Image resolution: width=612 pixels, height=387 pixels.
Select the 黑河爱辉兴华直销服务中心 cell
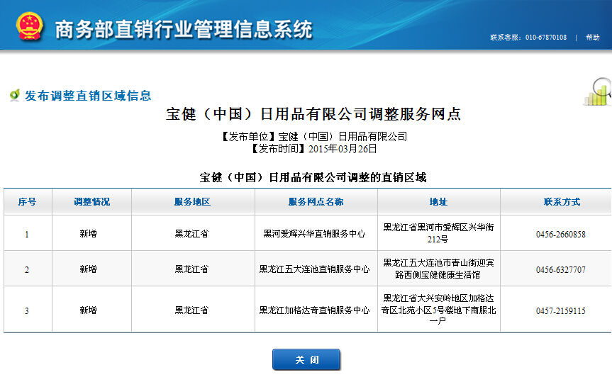(314, 233)
